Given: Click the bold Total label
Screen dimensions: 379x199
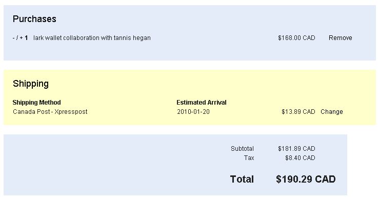Looking at the screenshot, I should pyautogui.click(x=242, y=179).
